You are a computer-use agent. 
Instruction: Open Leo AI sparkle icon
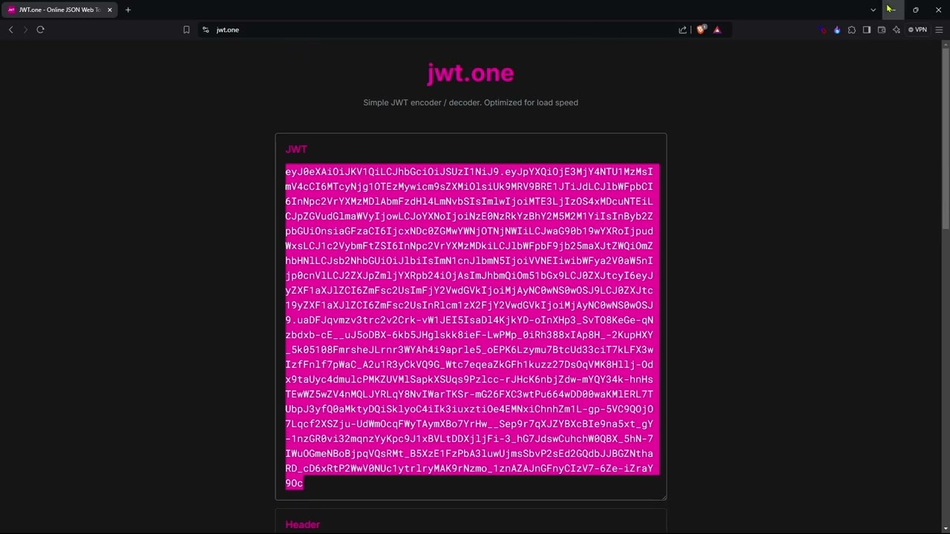(x=897, y=30)
